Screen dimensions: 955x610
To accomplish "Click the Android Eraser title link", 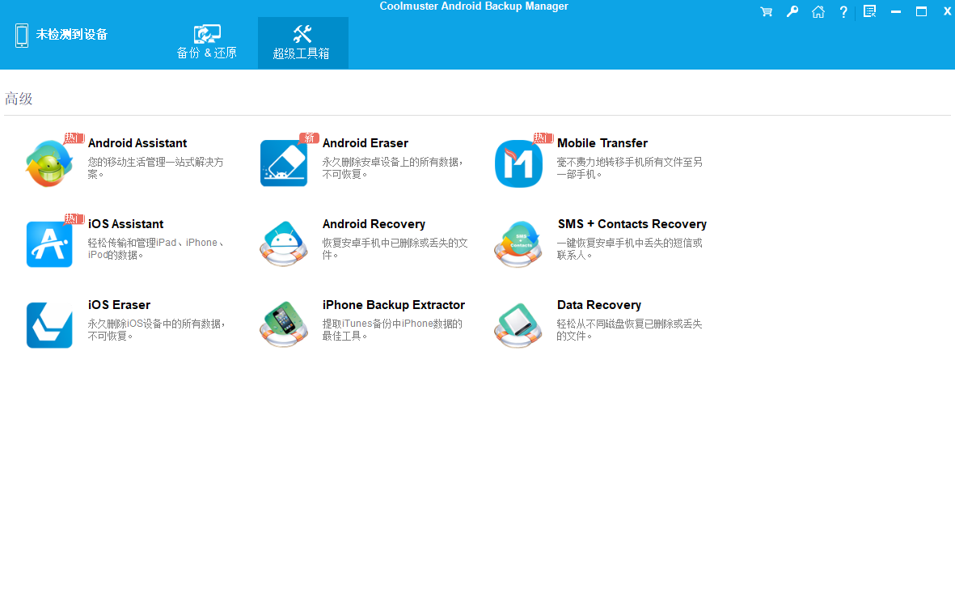I will pos(366,143).
